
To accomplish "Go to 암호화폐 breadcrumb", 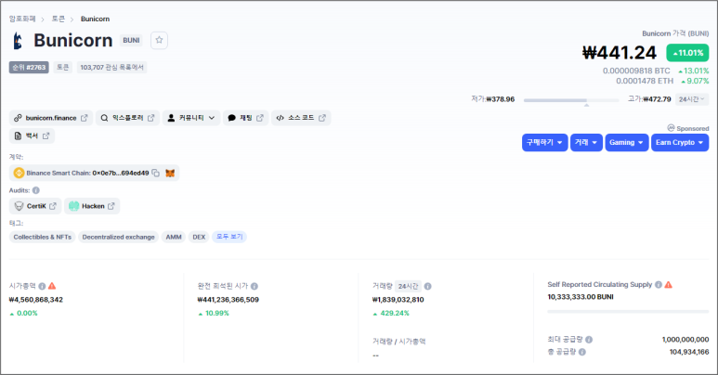I will coord(22,19).
